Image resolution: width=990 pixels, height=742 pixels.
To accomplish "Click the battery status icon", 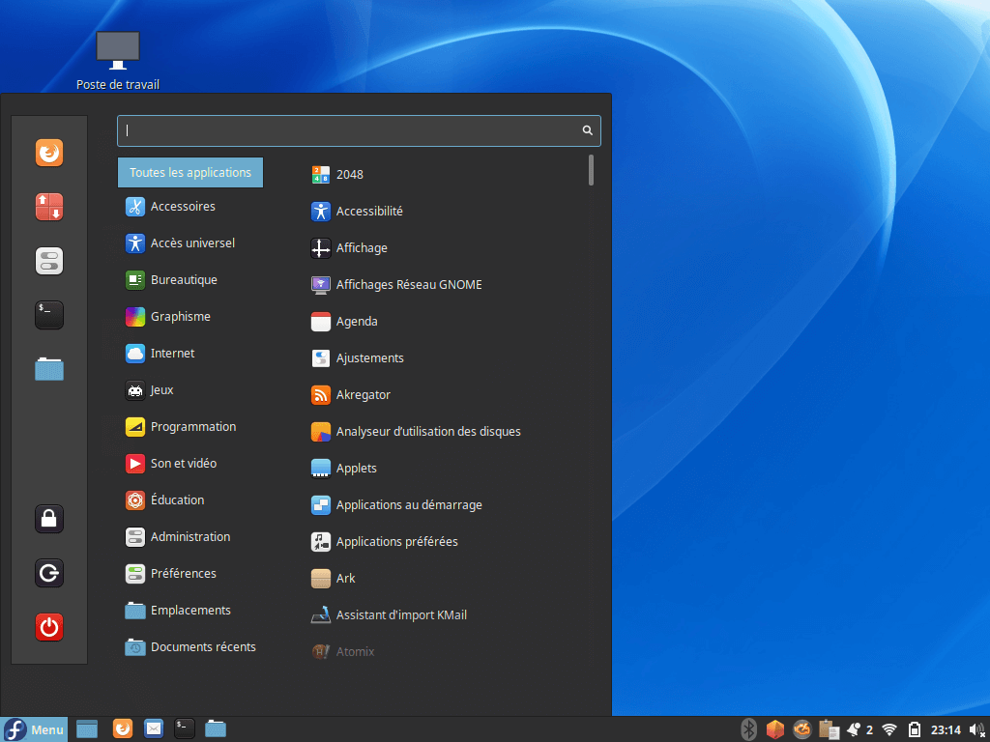I will (x=914, y=730).
